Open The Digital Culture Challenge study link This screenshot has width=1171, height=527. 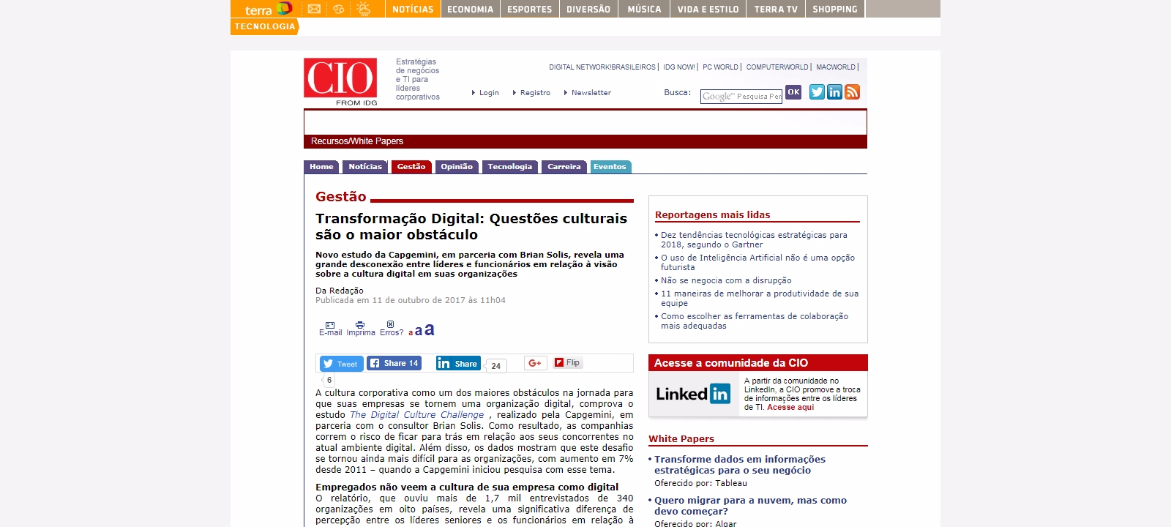click(417, 415)
